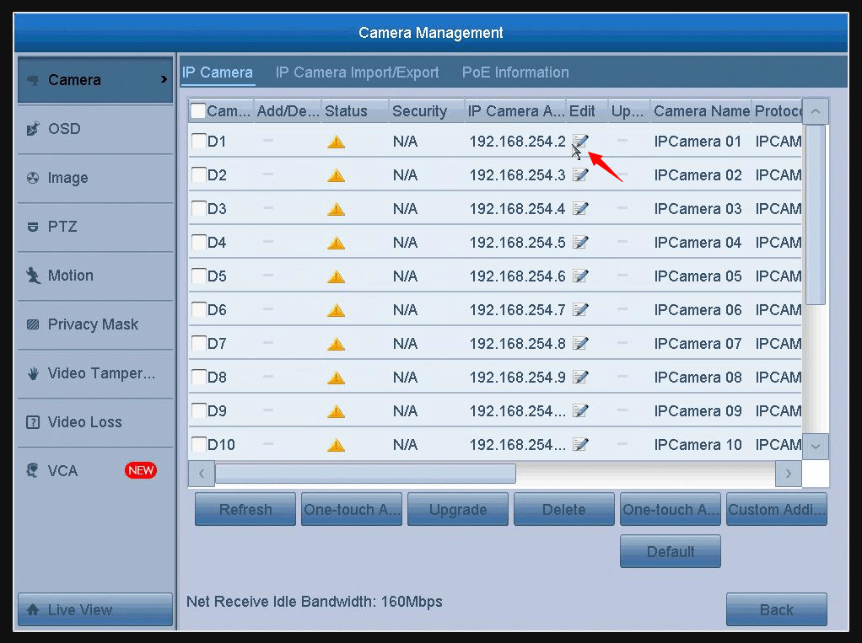The image size is (862, 643).
Task: Switch to the IP Camera Import/Export tab
Action: point(357,72)
